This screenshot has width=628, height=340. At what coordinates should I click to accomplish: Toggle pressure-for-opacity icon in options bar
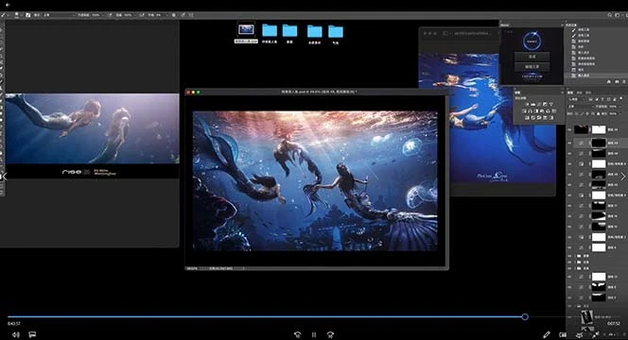[110, 15]
